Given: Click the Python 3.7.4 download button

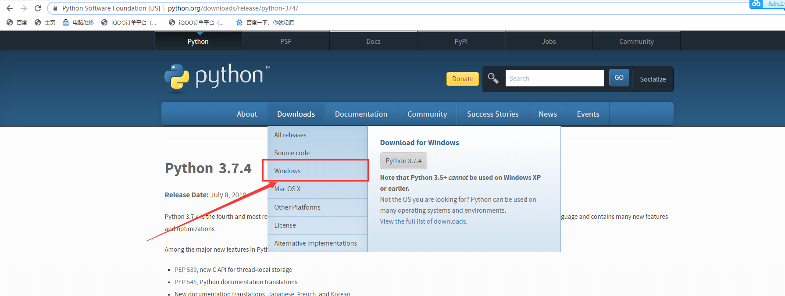Looking at the screenshot, I should [x=403, y=161].
